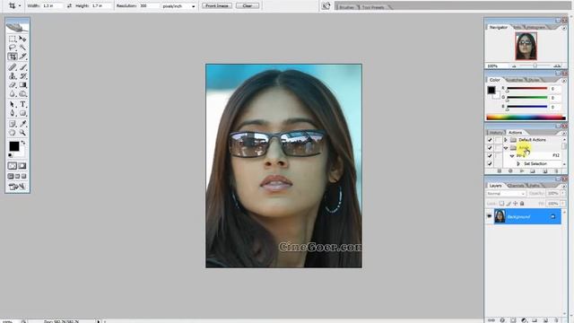Click the Actions panel trash icon
Viewport: 574px width, 323px height.
[x=556, y=171]
